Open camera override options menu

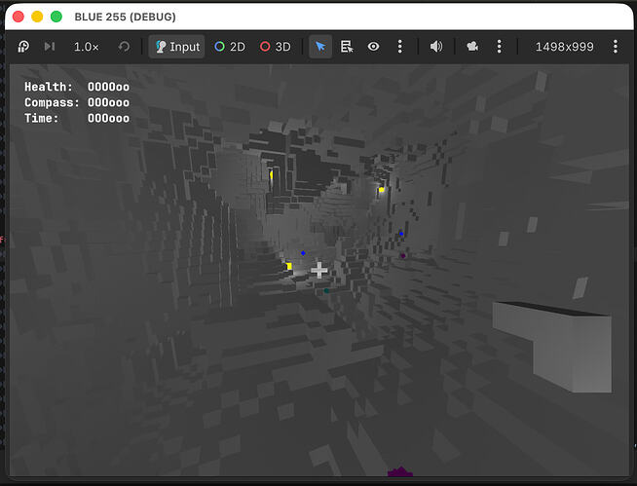point(500,47)
